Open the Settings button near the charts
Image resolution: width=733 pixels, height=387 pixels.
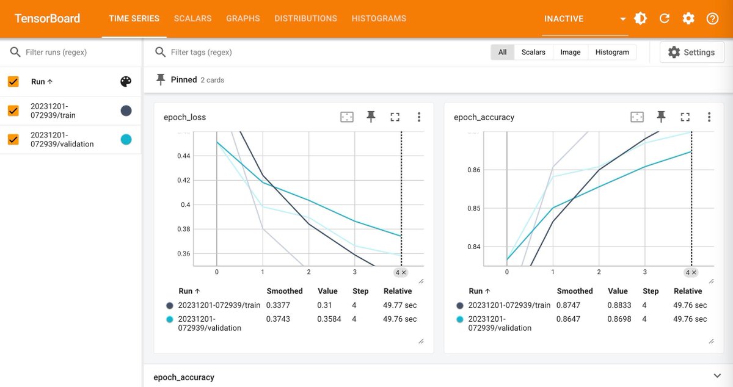click(691, 52)
